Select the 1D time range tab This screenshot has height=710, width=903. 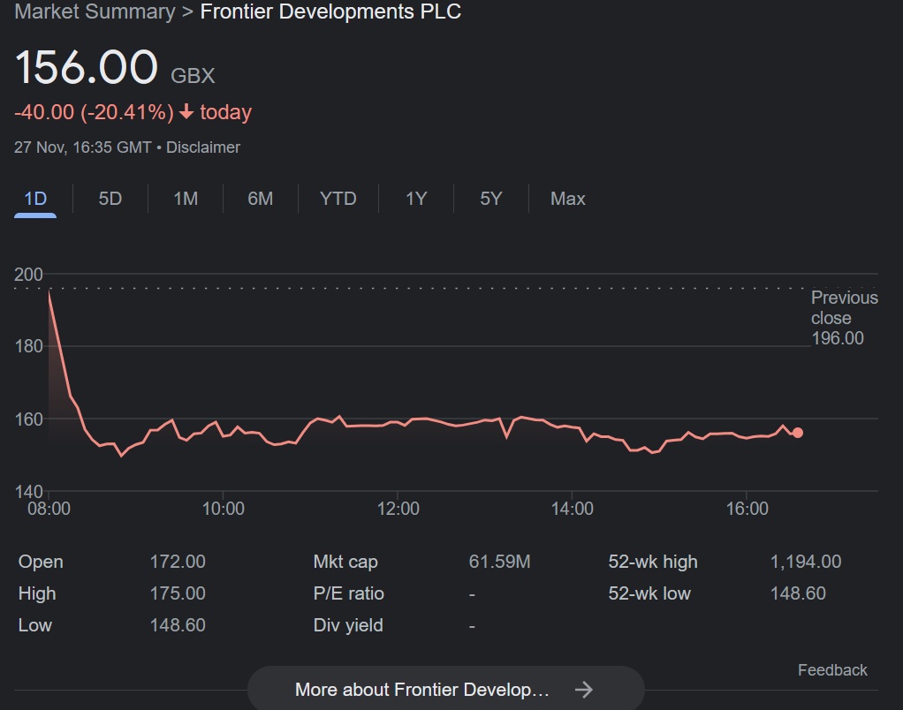tap(35, 199)
